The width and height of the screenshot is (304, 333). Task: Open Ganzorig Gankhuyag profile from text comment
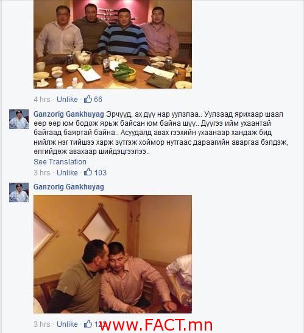(69, 114)
